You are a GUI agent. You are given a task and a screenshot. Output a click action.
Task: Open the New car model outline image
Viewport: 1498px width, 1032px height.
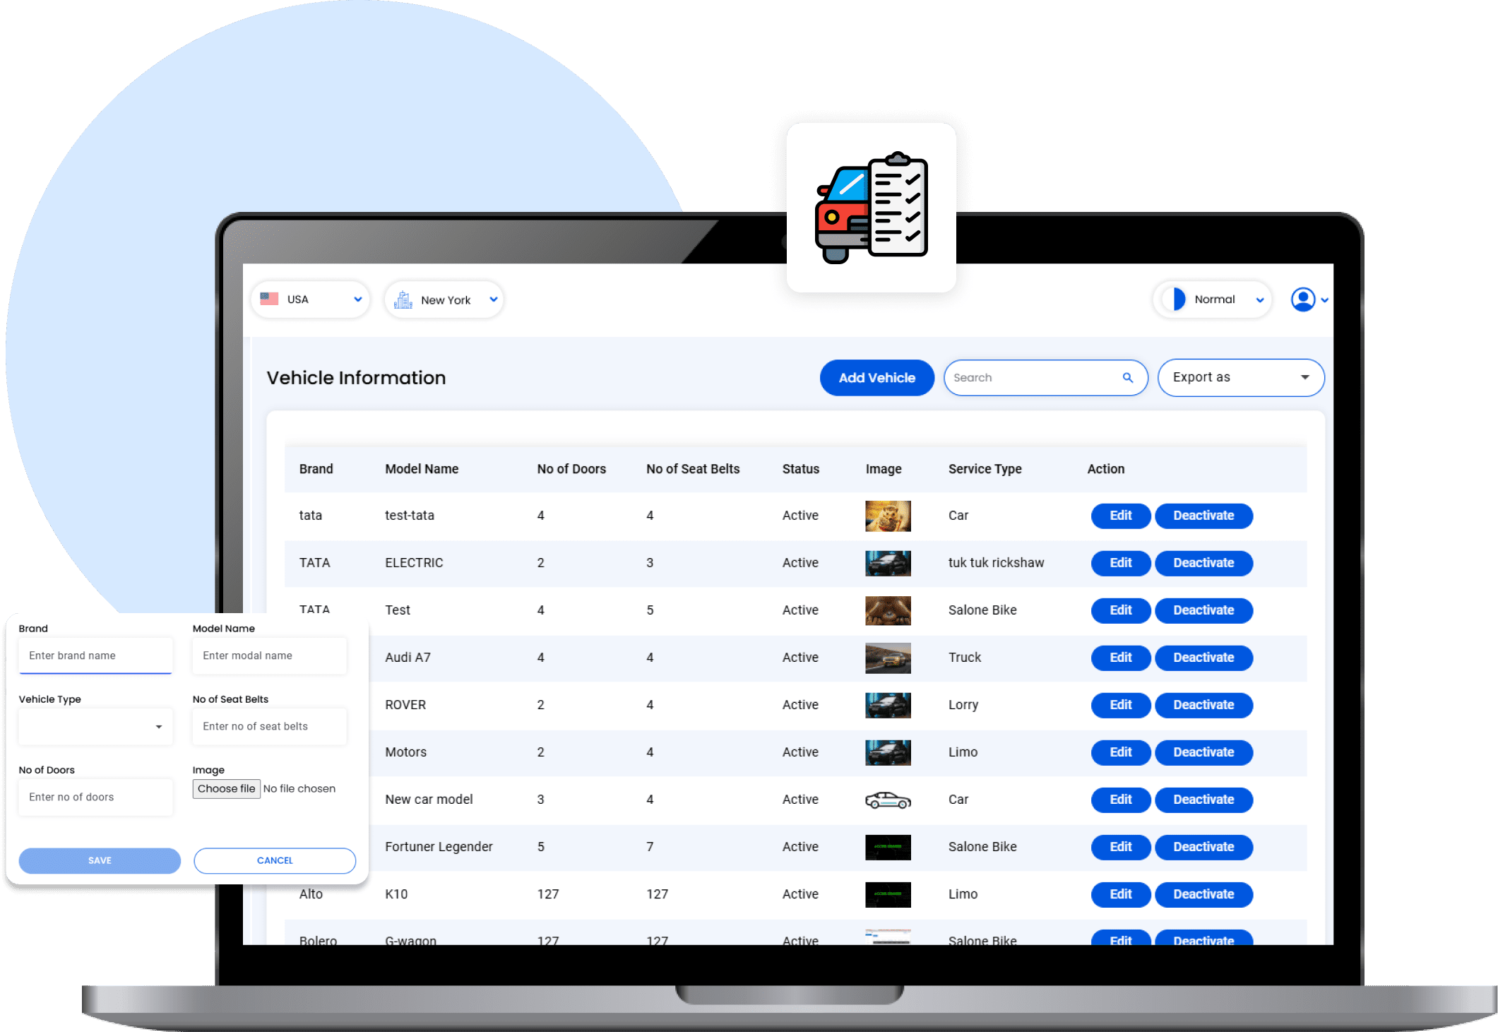pos(887,800)
